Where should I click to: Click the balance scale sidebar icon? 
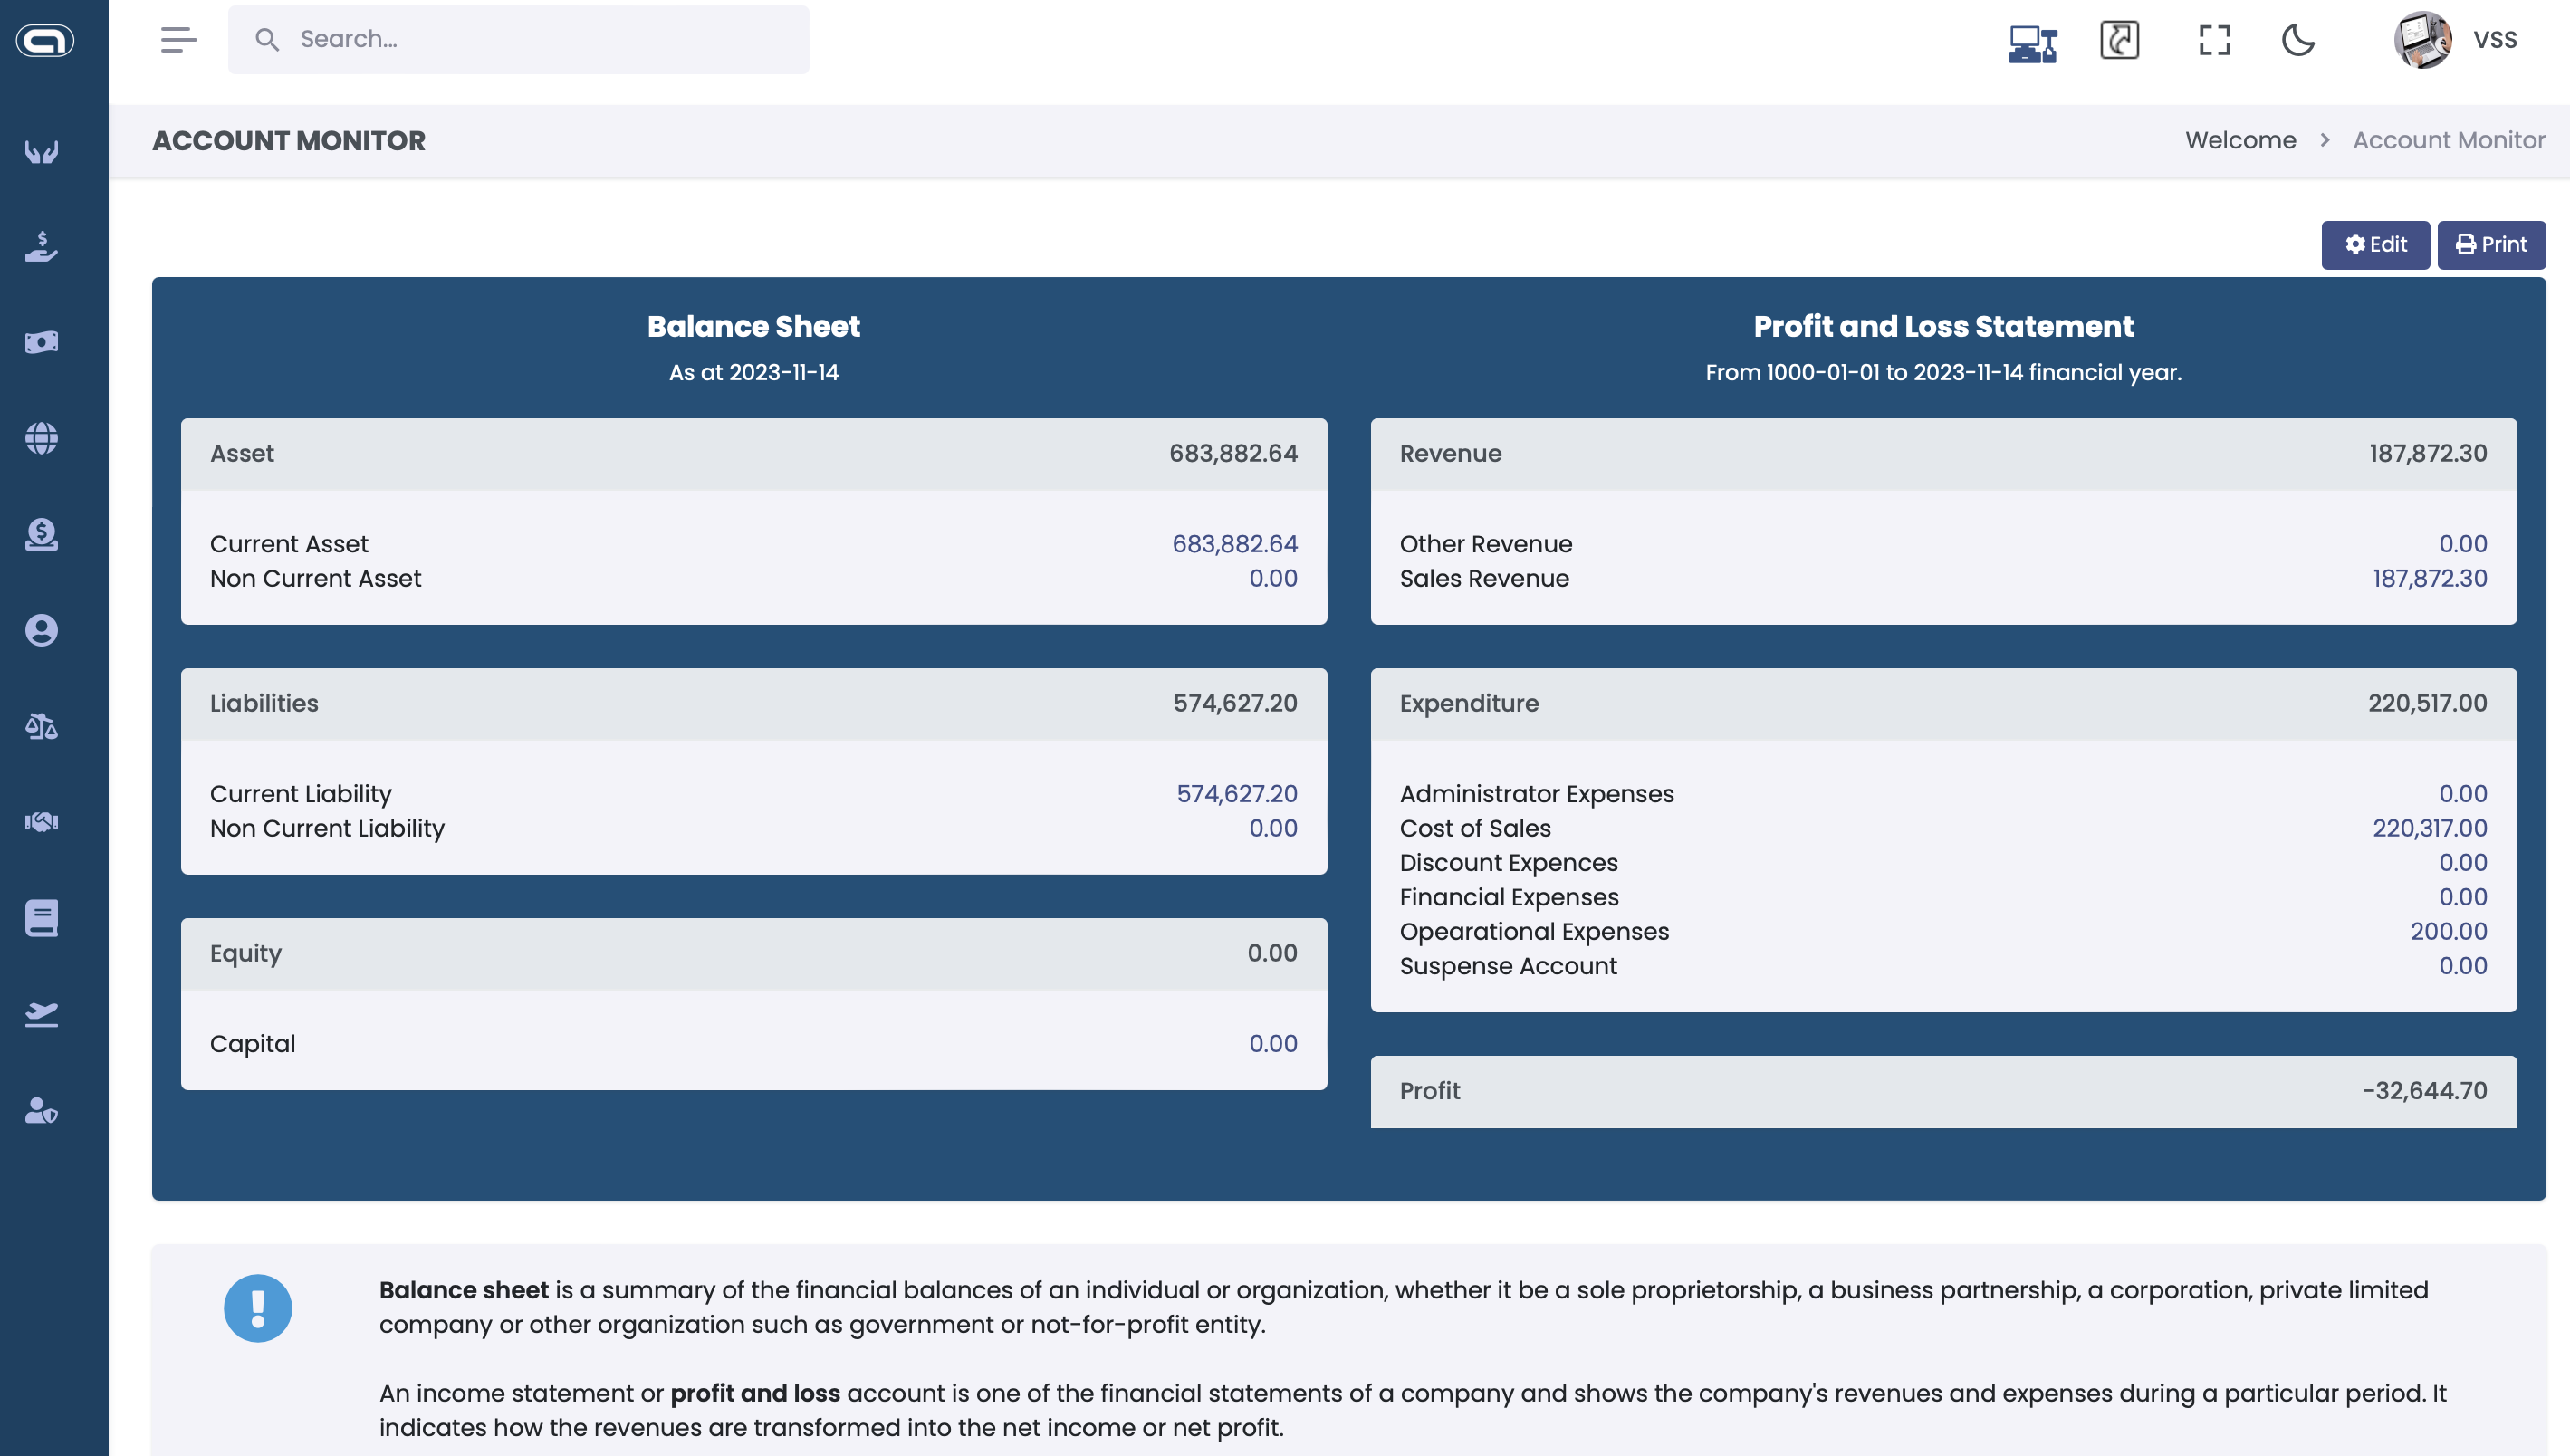[41, 726]
